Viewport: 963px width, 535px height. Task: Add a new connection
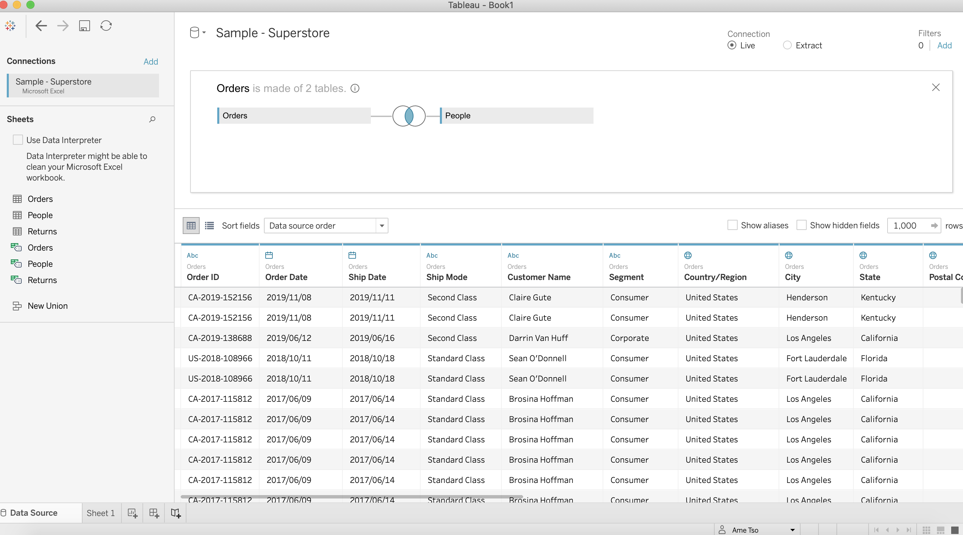[x=151, y=62]
